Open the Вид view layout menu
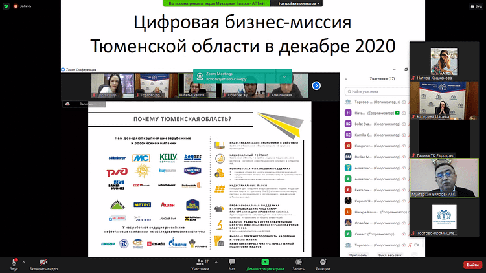 coord(476,6)
